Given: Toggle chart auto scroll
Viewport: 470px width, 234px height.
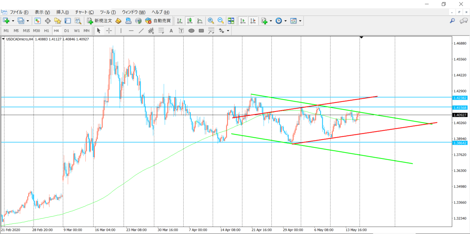Looking at the screenshot, I should coord(243,21).
